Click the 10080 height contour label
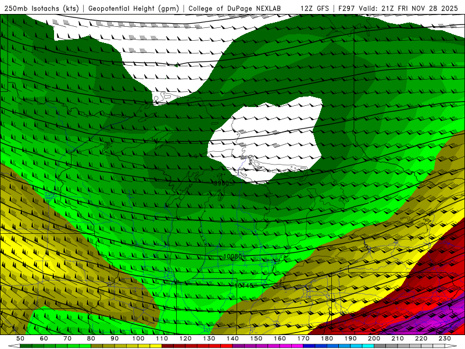 [233, 256]
